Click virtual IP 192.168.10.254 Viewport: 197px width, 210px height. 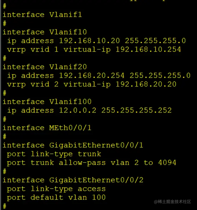click(x=148, y=50)
